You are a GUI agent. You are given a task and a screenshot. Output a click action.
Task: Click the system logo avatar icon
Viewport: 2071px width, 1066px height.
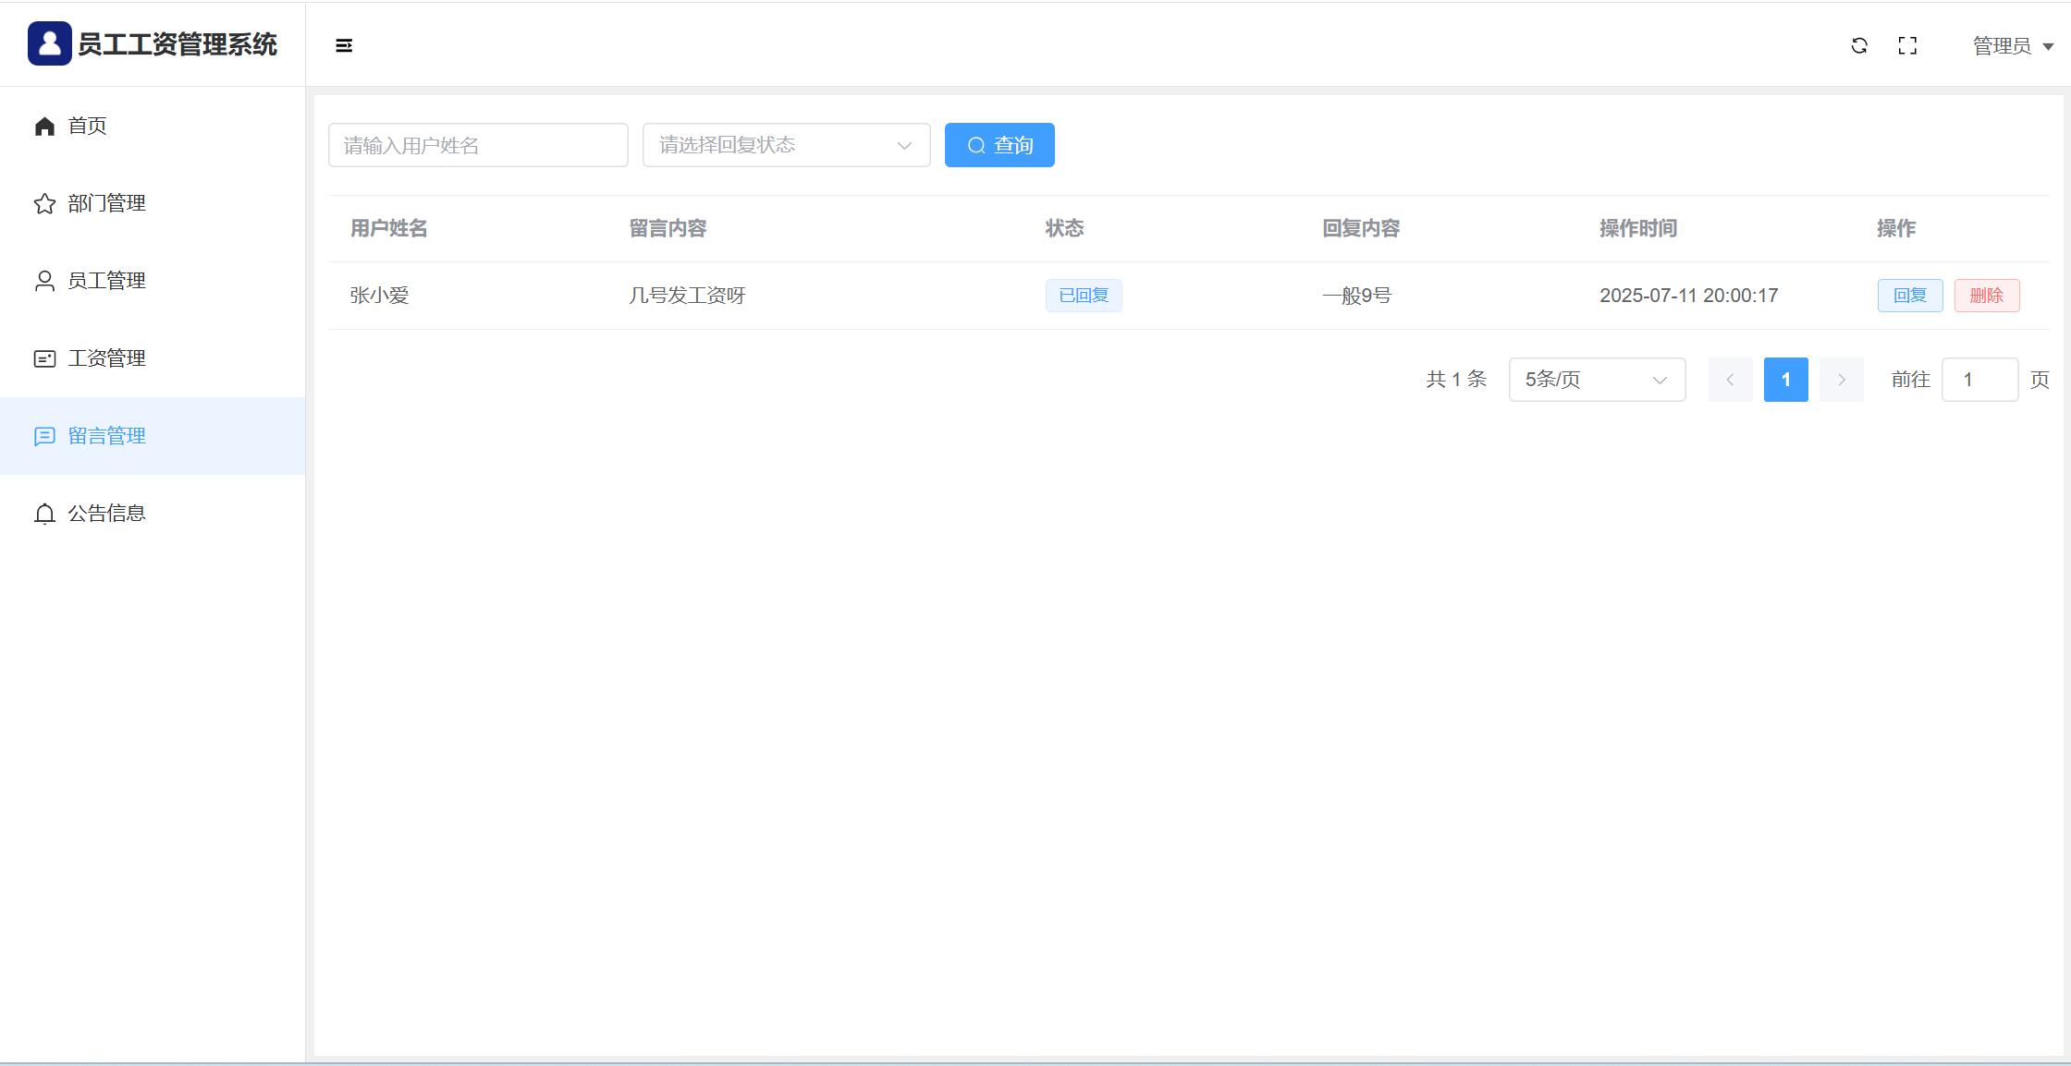click(x=49, y=43)
